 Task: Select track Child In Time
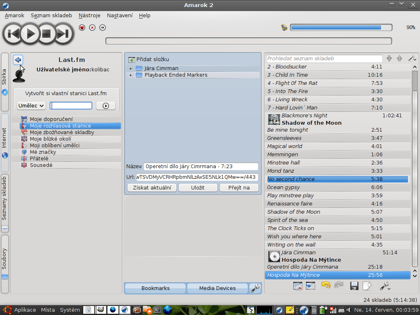[338, 75]
